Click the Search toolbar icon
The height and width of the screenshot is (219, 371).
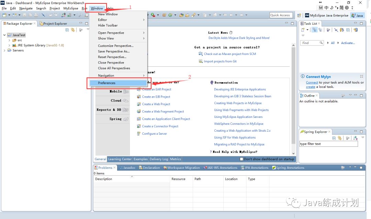tap(193, 15)
